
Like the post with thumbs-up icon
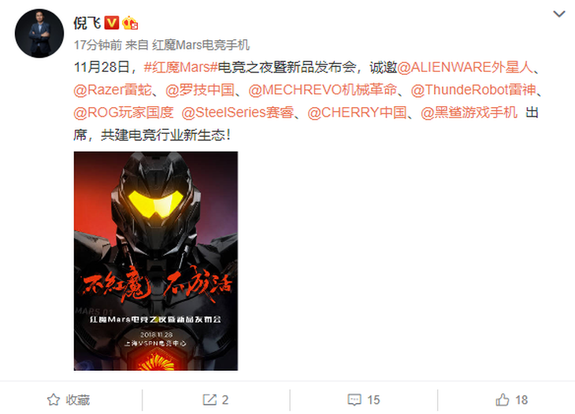[x=503, y=400]
